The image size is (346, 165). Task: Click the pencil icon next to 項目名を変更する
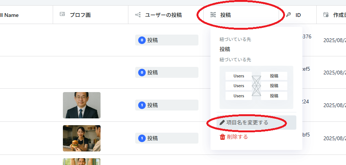point(222,123)
